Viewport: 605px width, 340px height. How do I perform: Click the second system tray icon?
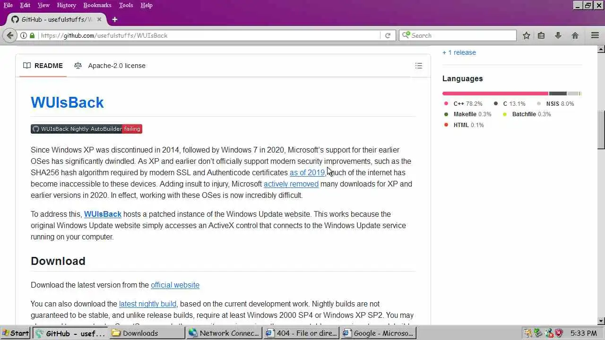coord(538,333)
